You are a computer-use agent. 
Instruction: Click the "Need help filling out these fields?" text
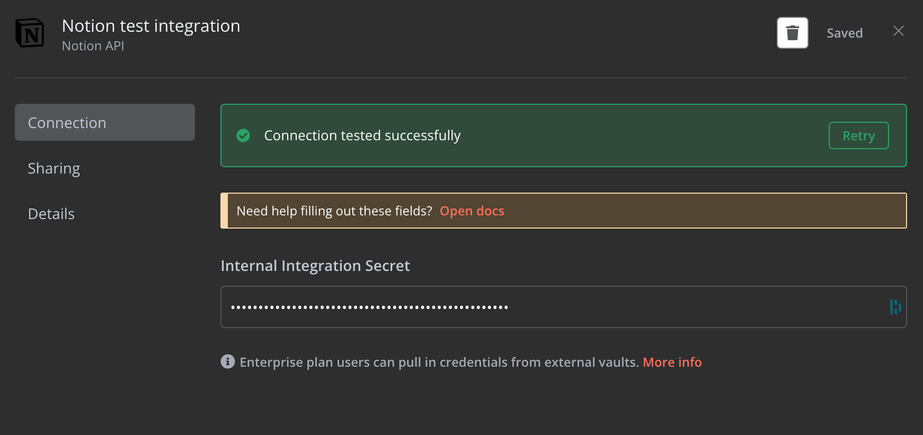[334, 211]
